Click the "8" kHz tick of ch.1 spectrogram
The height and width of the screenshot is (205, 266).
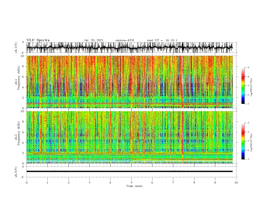[24, 66]
